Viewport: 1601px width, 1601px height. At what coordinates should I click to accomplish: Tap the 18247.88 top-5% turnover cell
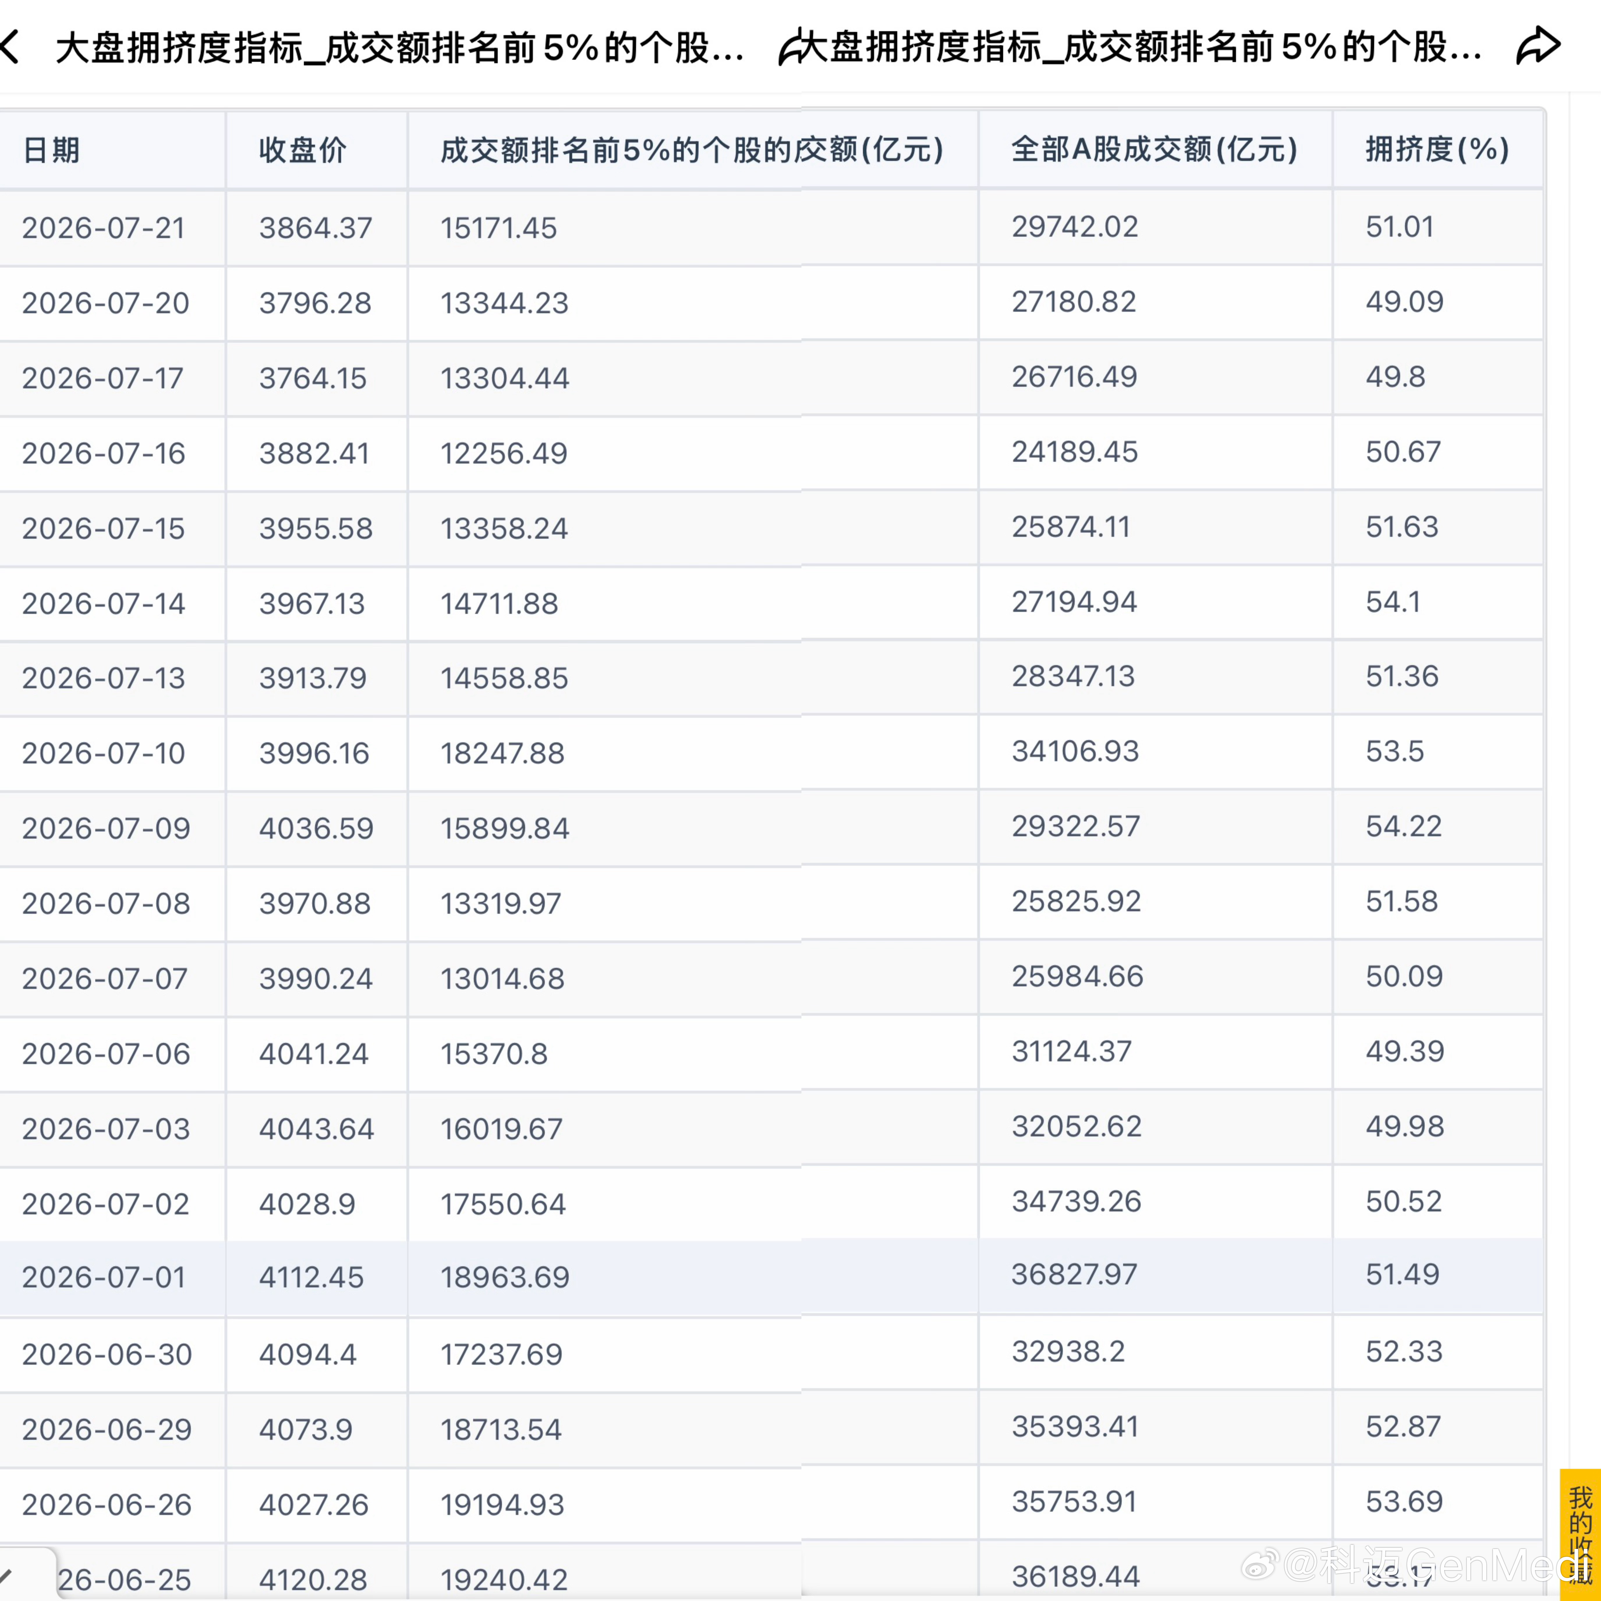[502, 753]
